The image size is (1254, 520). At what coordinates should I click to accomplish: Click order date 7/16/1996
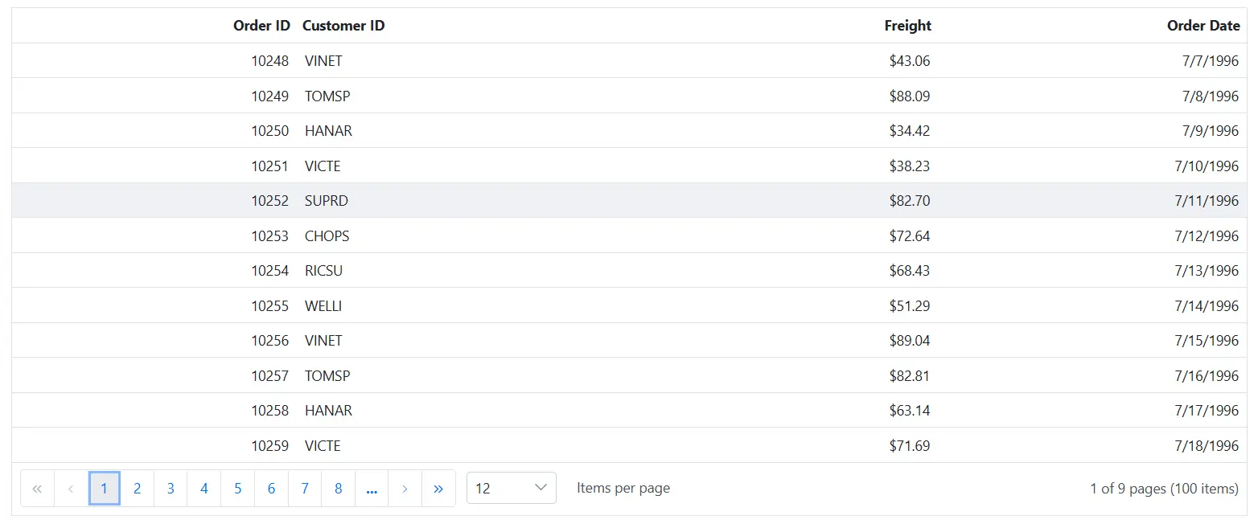coord(1207,376)
